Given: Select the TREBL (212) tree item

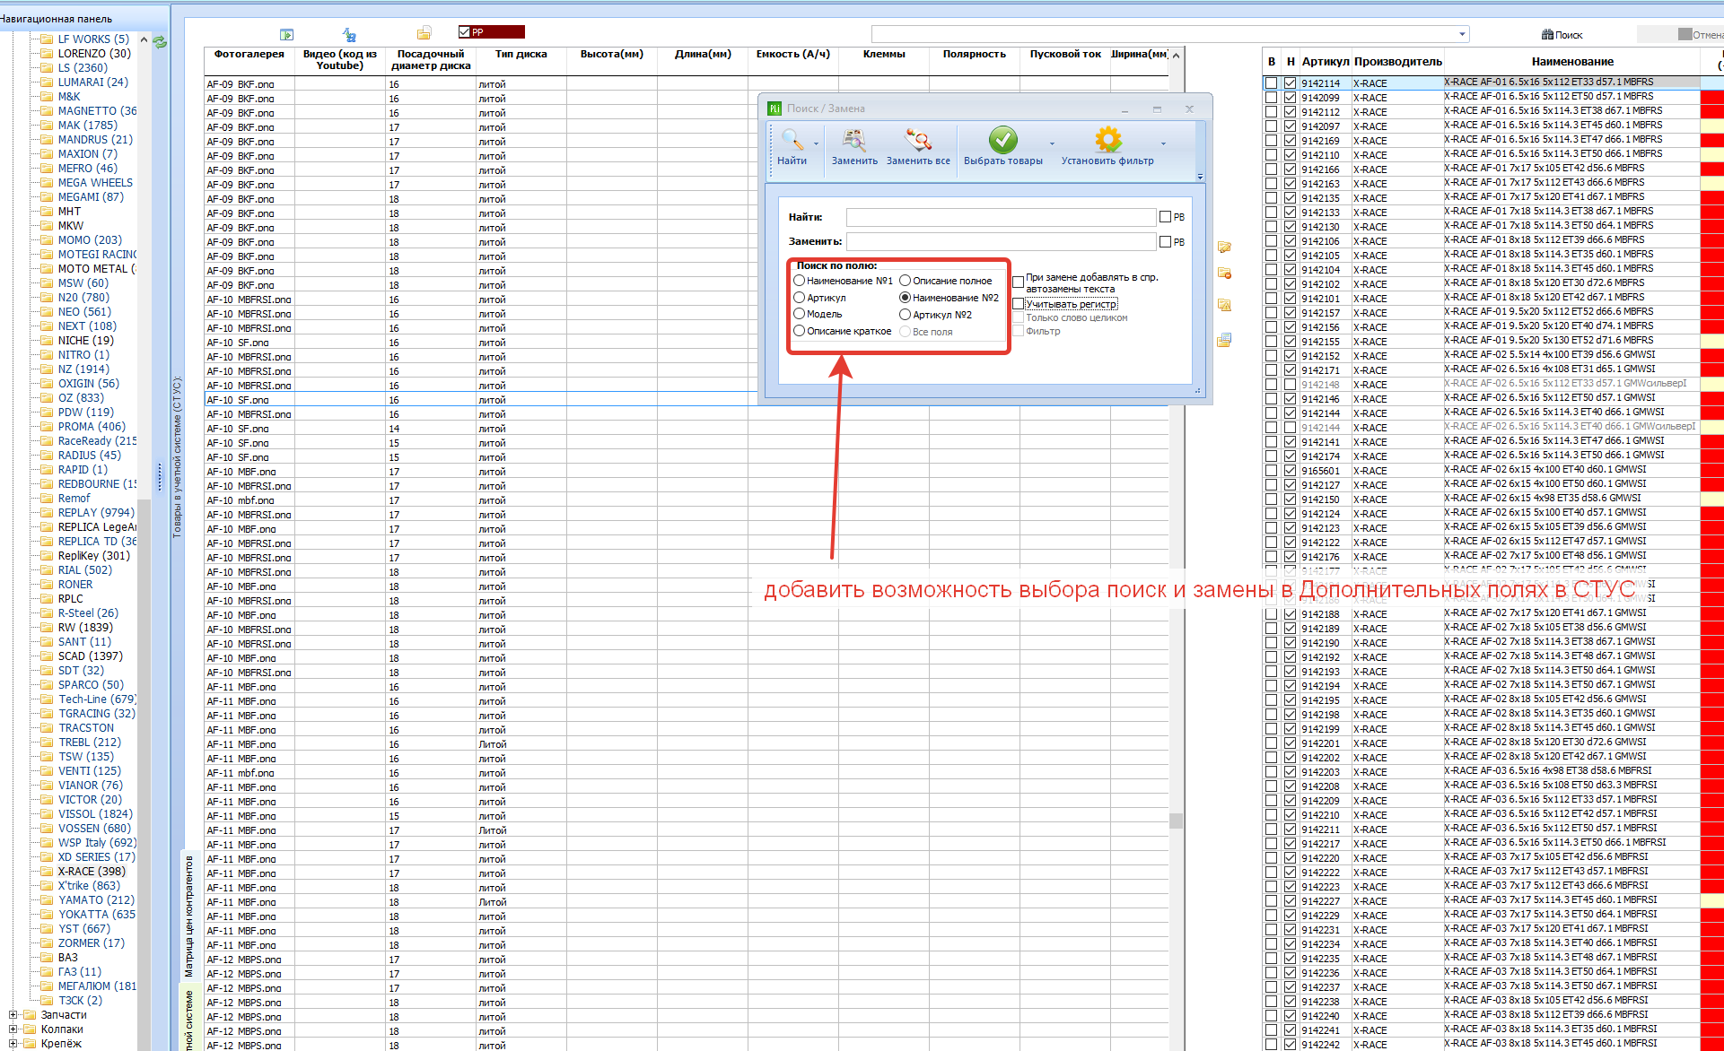Looking at the screenshot, I should click(x=90, y=743).
